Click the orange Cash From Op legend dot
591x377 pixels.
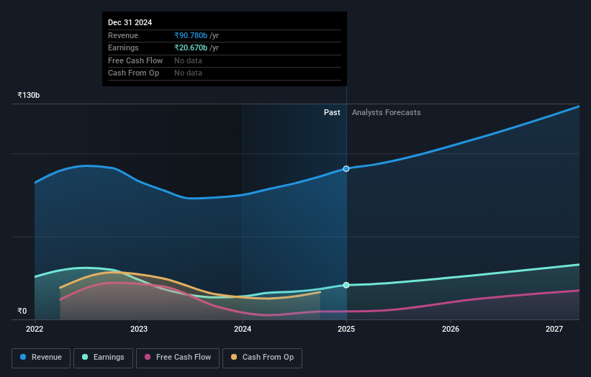click(x=234, y=357)
